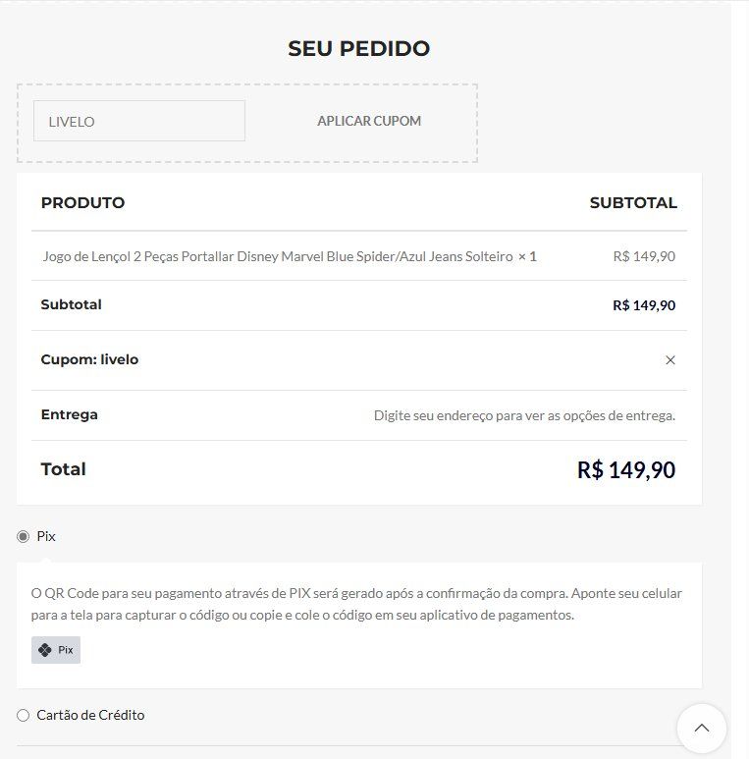Click the Pix logo badge
Image resolution: width=749 pixels, height=759 pixels.
pyautogui.click(x=56, y=650)
